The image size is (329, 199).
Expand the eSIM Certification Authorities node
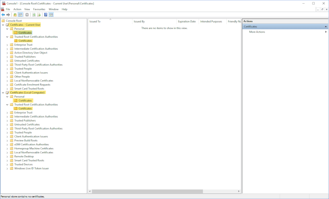coord(7,144)
